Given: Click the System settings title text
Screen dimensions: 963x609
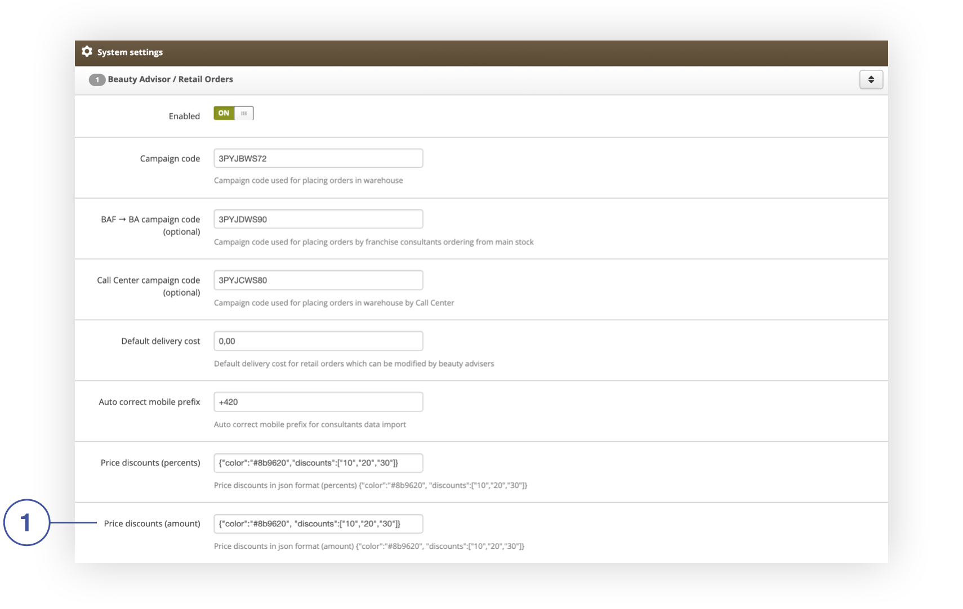Looking at the screenshot, I should click(x=130, y=52).
